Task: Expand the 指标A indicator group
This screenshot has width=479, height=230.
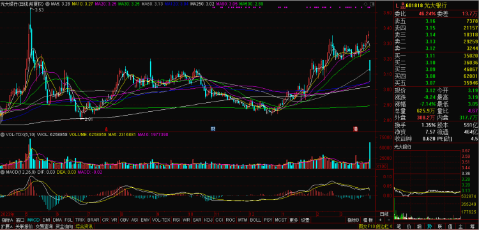Action: pos(7,220)
